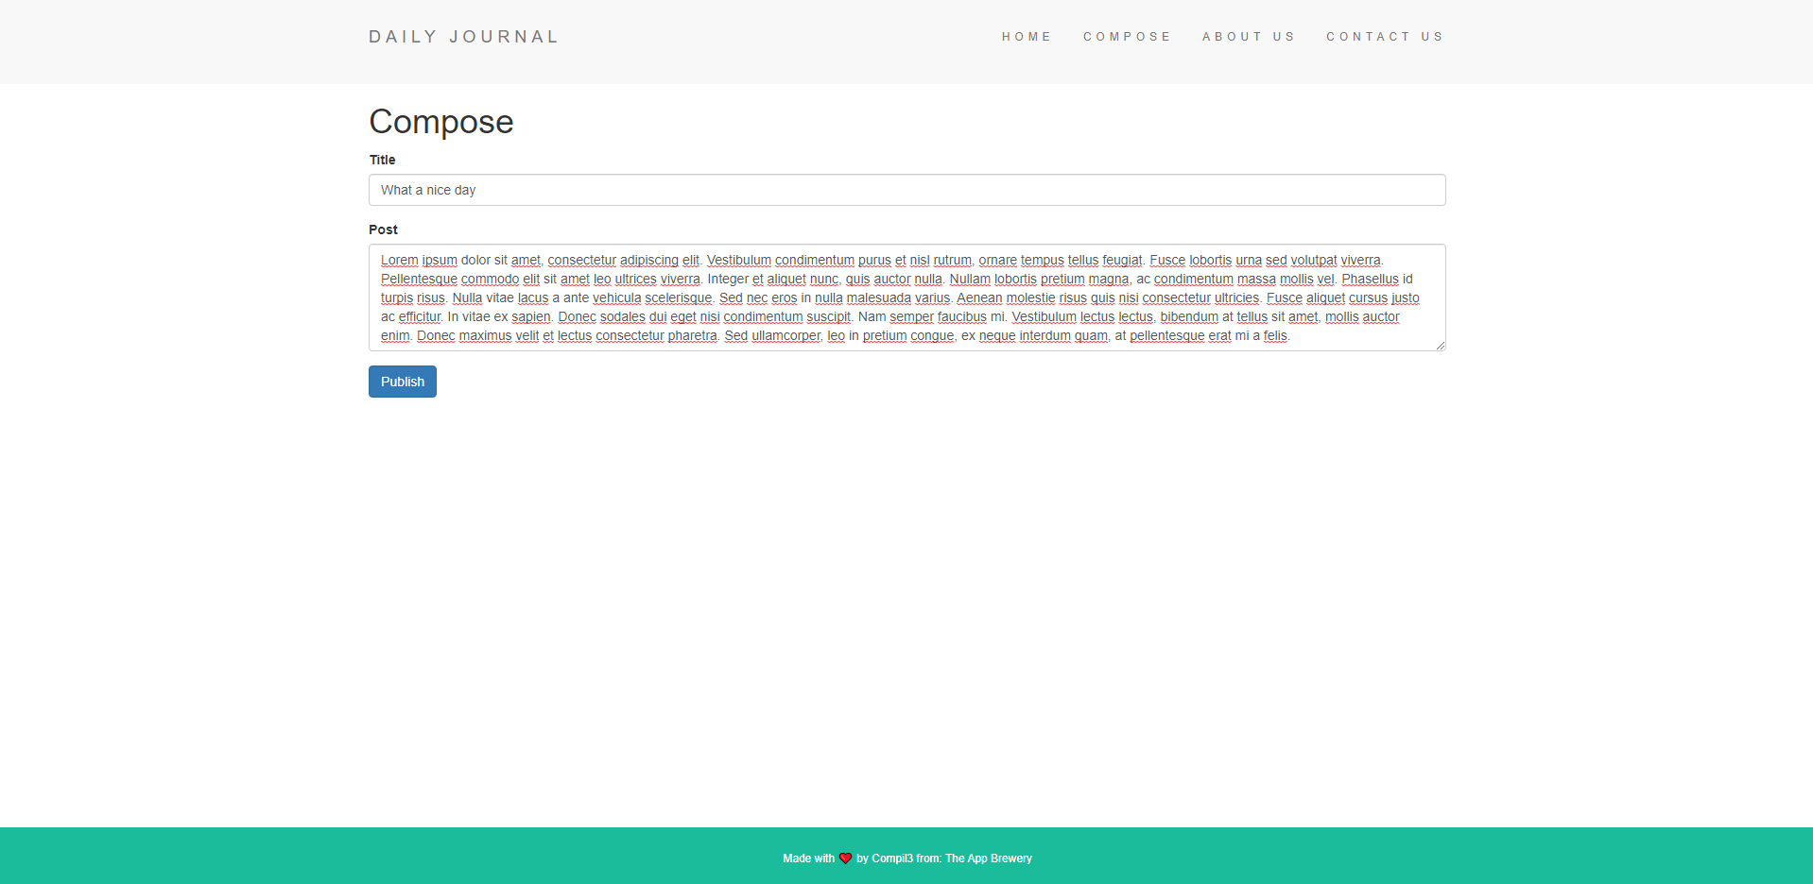Place cursor on the word 'Lorem' in the post
The width and height of the screenshot is (1813, 884).
point(399,261)
